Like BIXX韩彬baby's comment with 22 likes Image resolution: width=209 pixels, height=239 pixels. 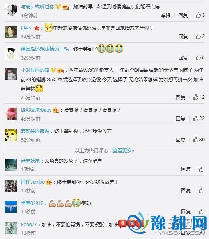199,118
